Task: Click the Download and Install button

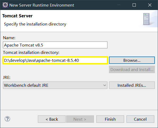Action: 132,69
